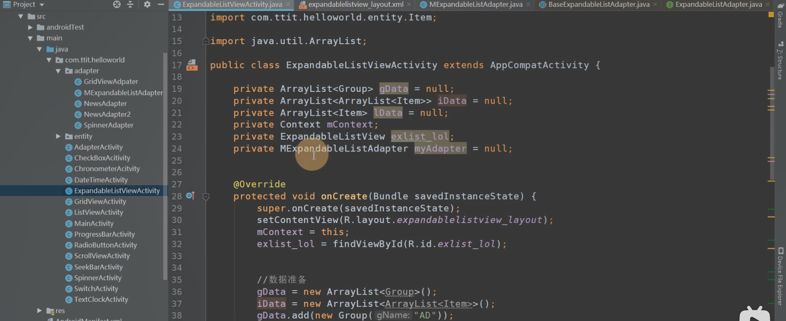This screenshot has width=786, height=321.
Task: Close the ExpandableListViewActivity.java tab
Action: point(287,4)
